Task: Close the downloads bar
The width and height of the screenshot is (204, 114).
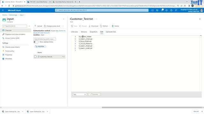Action: pyautogui.click(x=202, y=111)
